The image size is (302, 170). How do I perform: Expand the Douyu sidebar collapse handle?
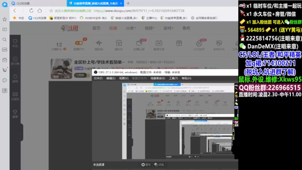click(21, 133)
